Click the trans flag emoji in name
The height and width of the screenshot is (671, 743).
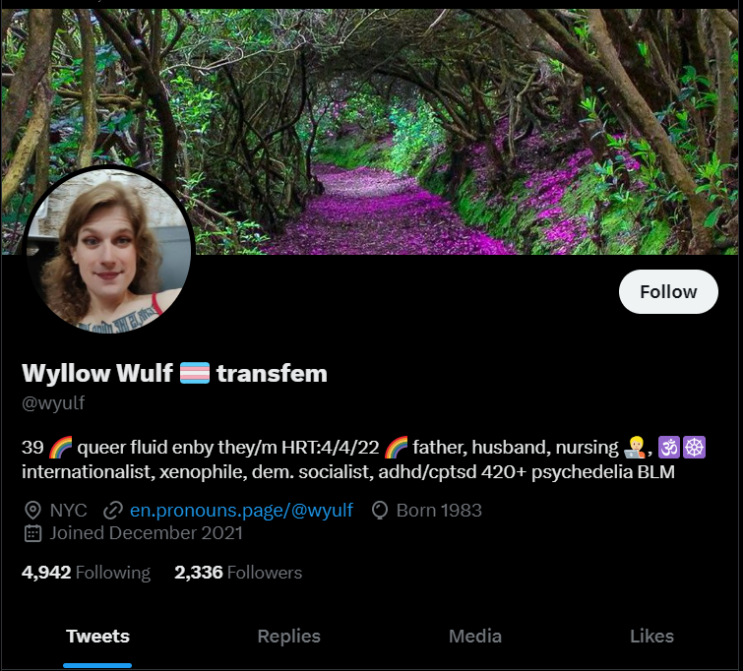195,373
